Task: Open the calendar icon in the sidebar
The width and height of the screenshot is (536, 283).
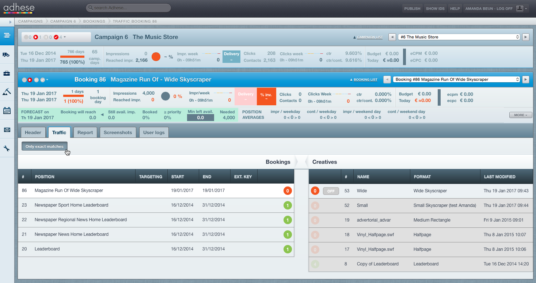Action: (7, 111)
